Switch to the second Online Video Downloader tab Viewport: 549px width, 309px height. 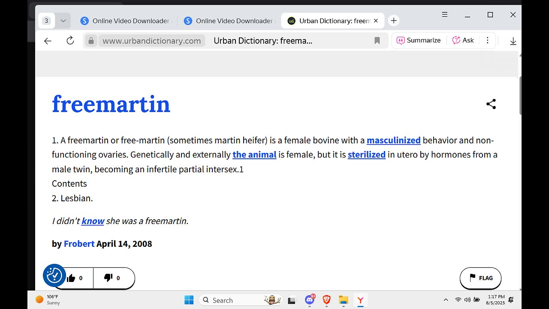[x=230, y=21]
